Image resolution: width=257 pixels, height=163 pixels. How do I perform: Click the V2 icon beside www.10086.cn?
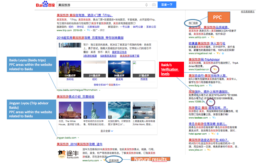(211, 102)
